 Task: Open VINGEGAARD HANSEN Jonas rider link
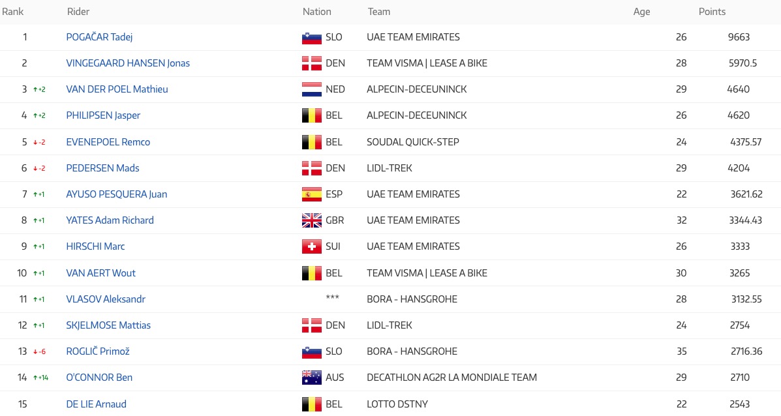pyautogui.click(x=128, y=63)
